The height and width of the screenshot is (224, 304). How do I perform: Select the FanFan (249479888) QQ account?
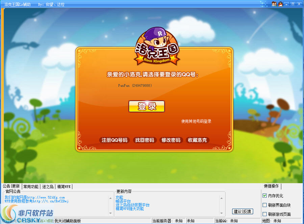click(135, 86)
